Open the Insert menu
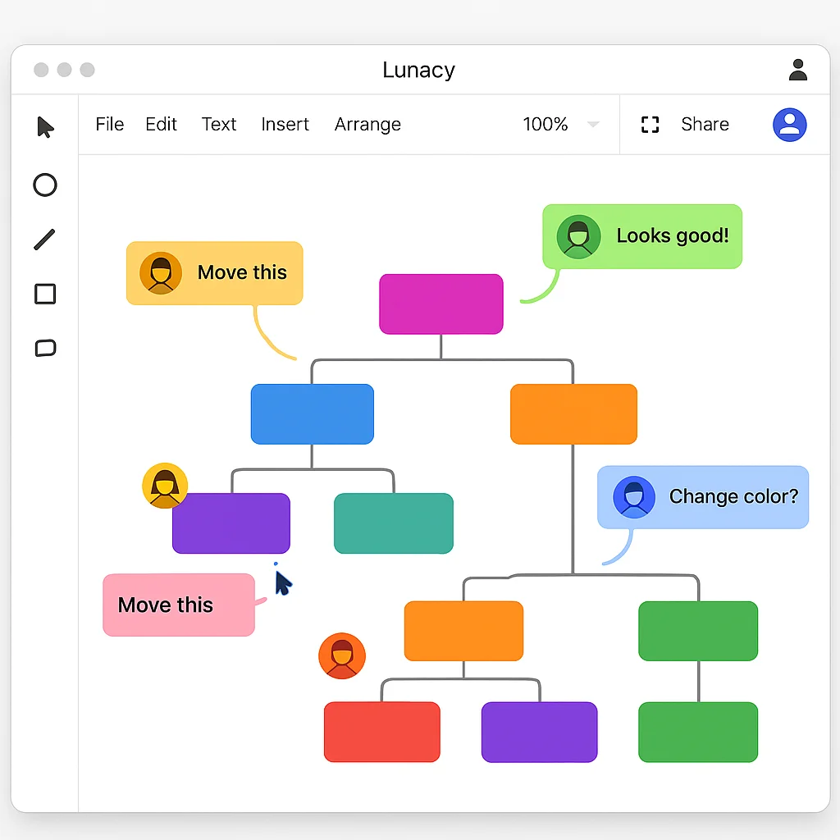 pos(285,124)
